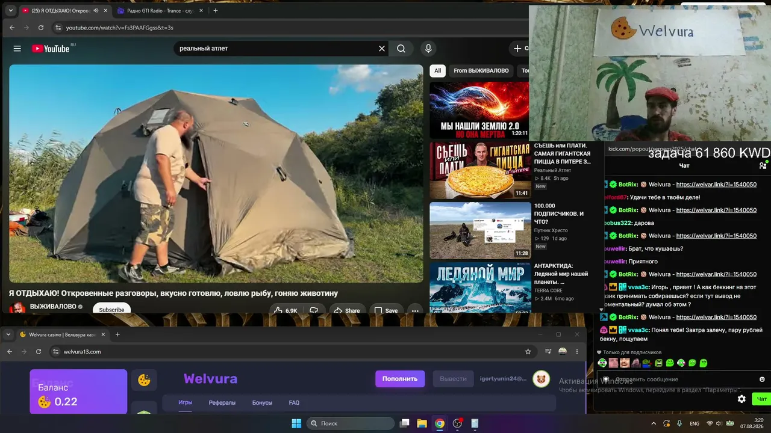This screenshot has height=433, width=771.
Task: Close the Welvura casino tab
Action: point(103,334)
